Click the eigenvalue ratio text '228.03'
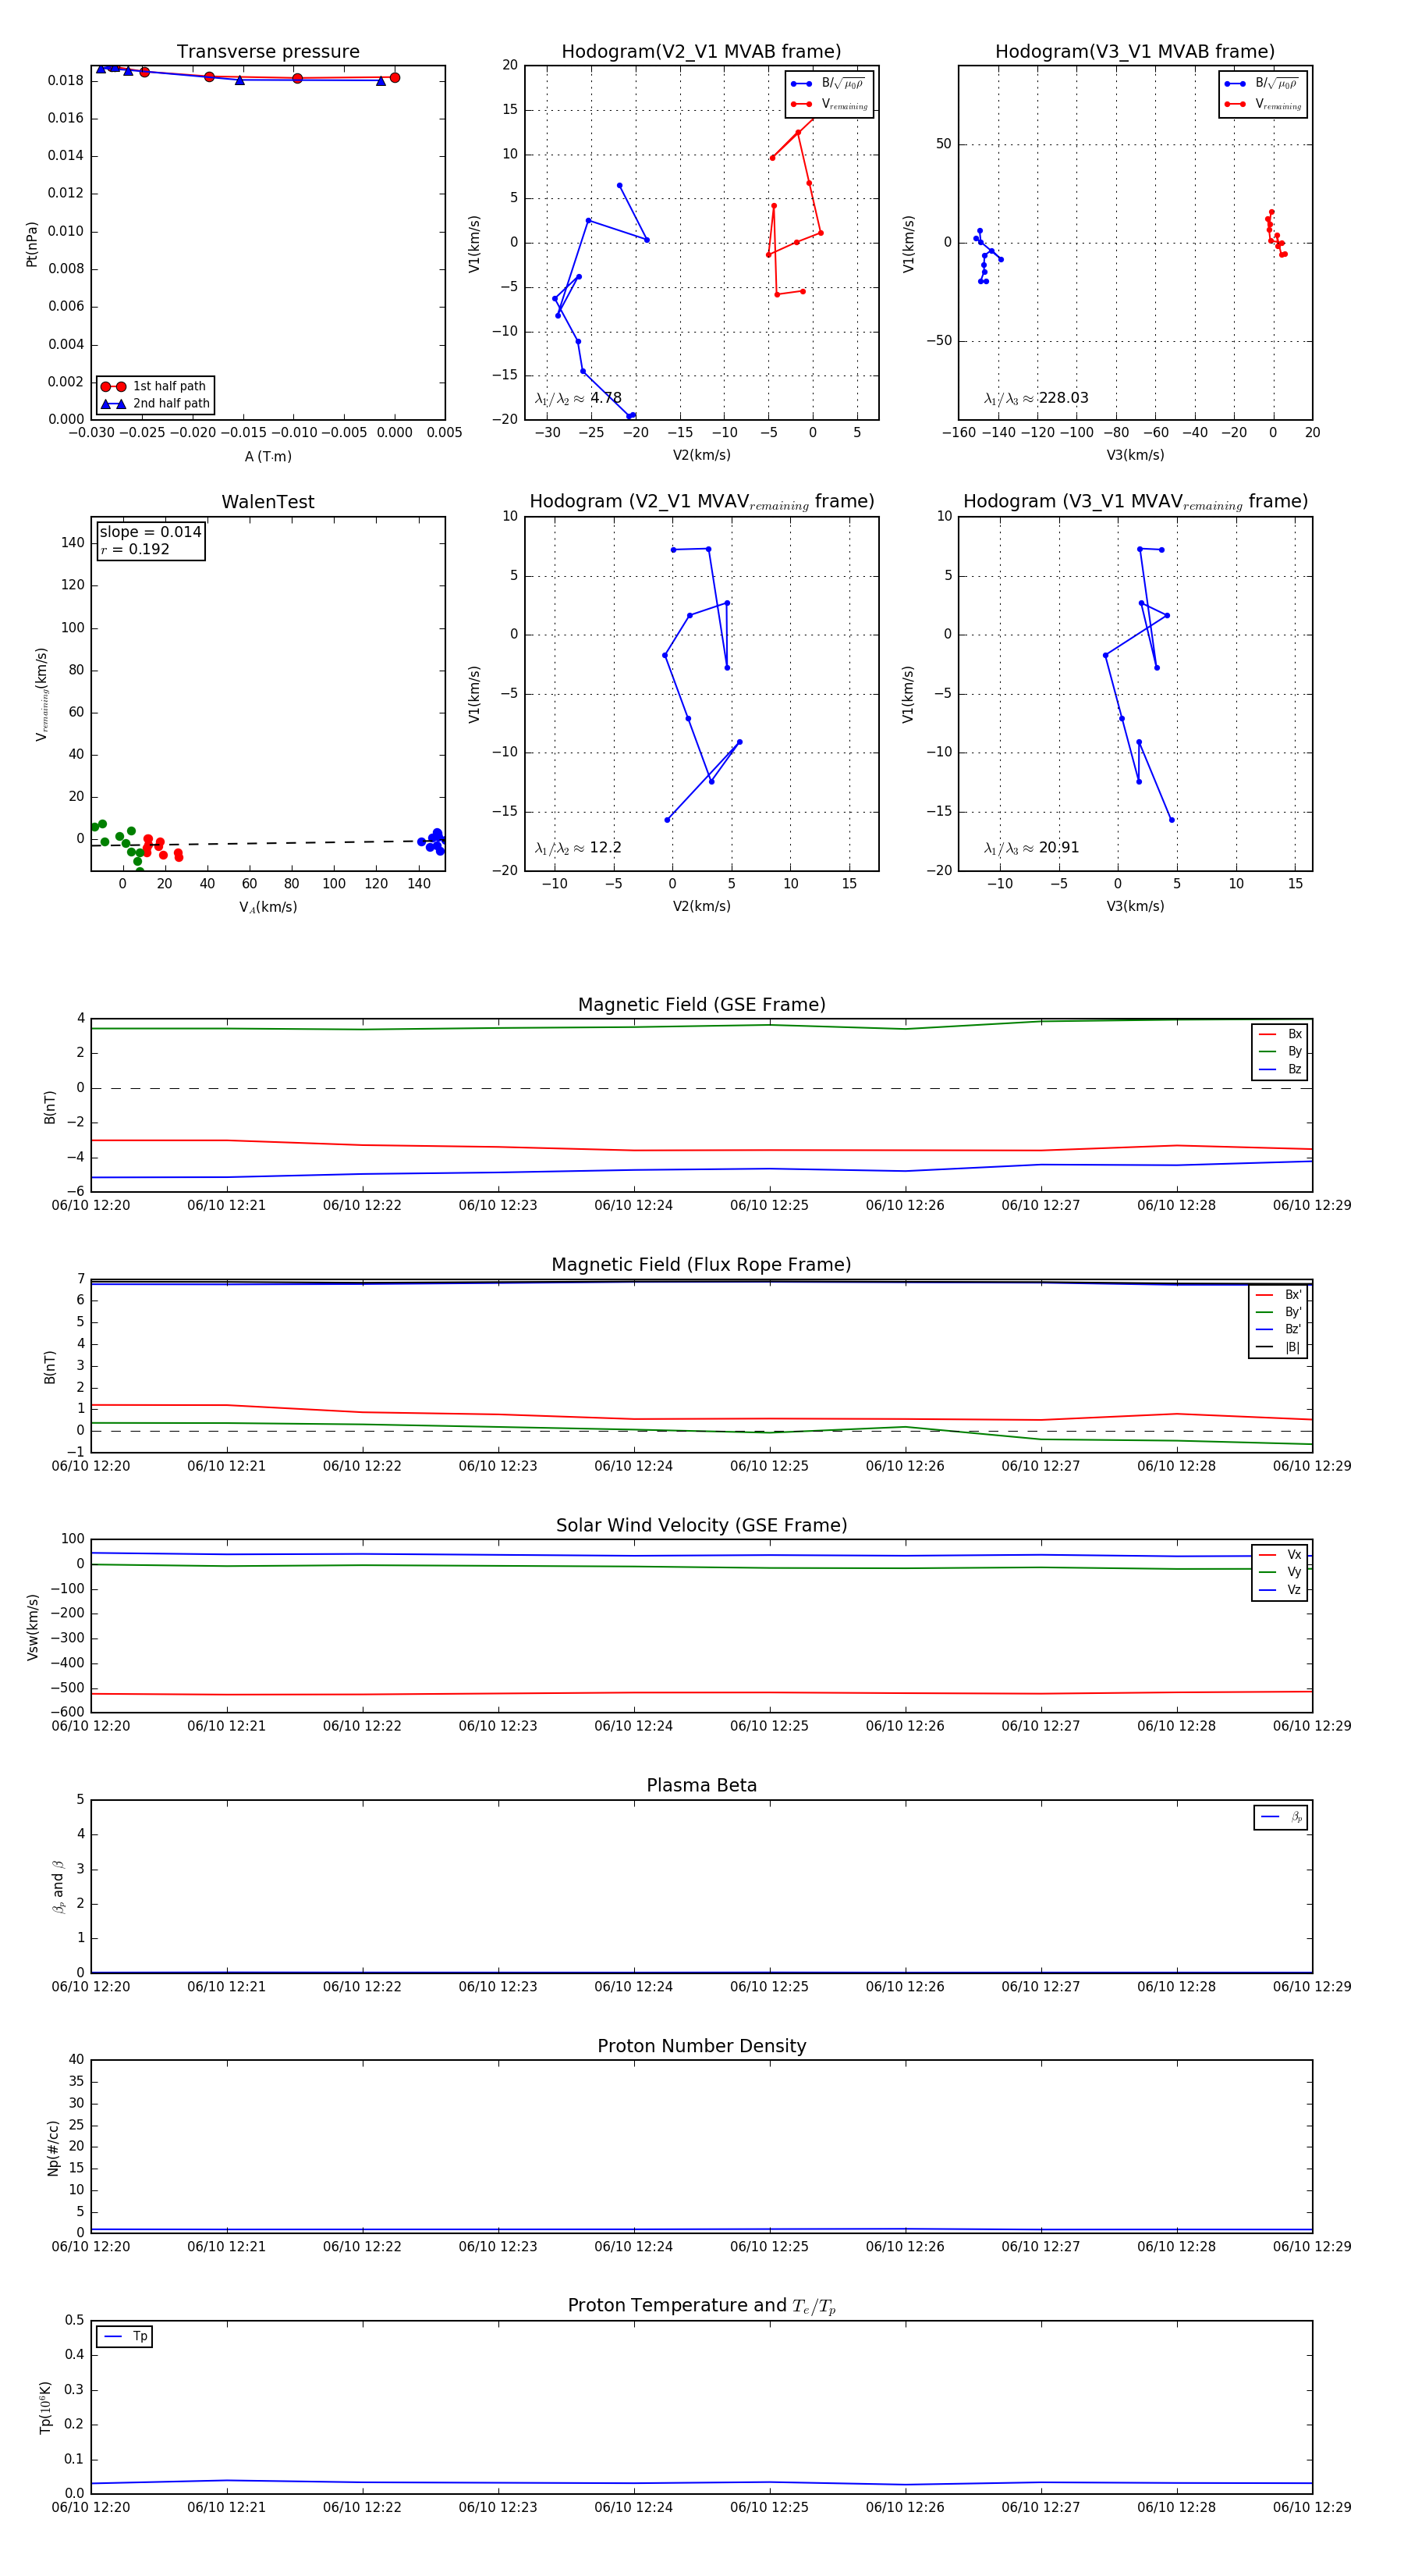Viewport: 1404px width, 2576px height. pyautogui.click(x=1063, y=398)
